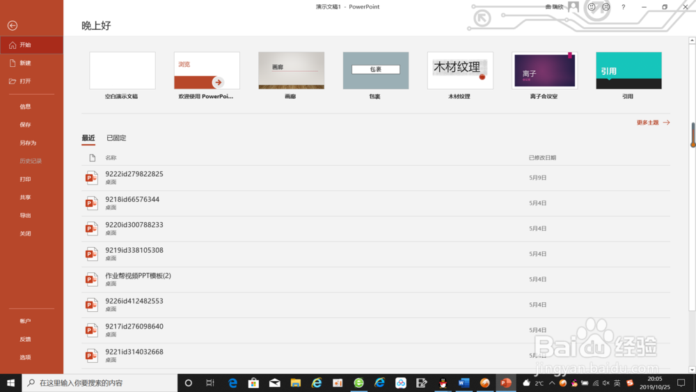Launch Microsoft Edge from taskbar
This screenshot has height=392, width=696.
pyautogui.click(x=232, y=383)
